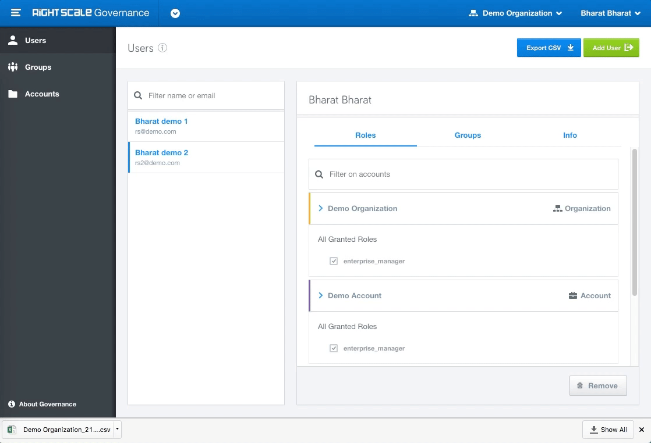The width and height of the screenshot is (651, 443).
Task: Toggle enterprise_manager checkbox under Demo Organization
Action: [x=334, y=261]
